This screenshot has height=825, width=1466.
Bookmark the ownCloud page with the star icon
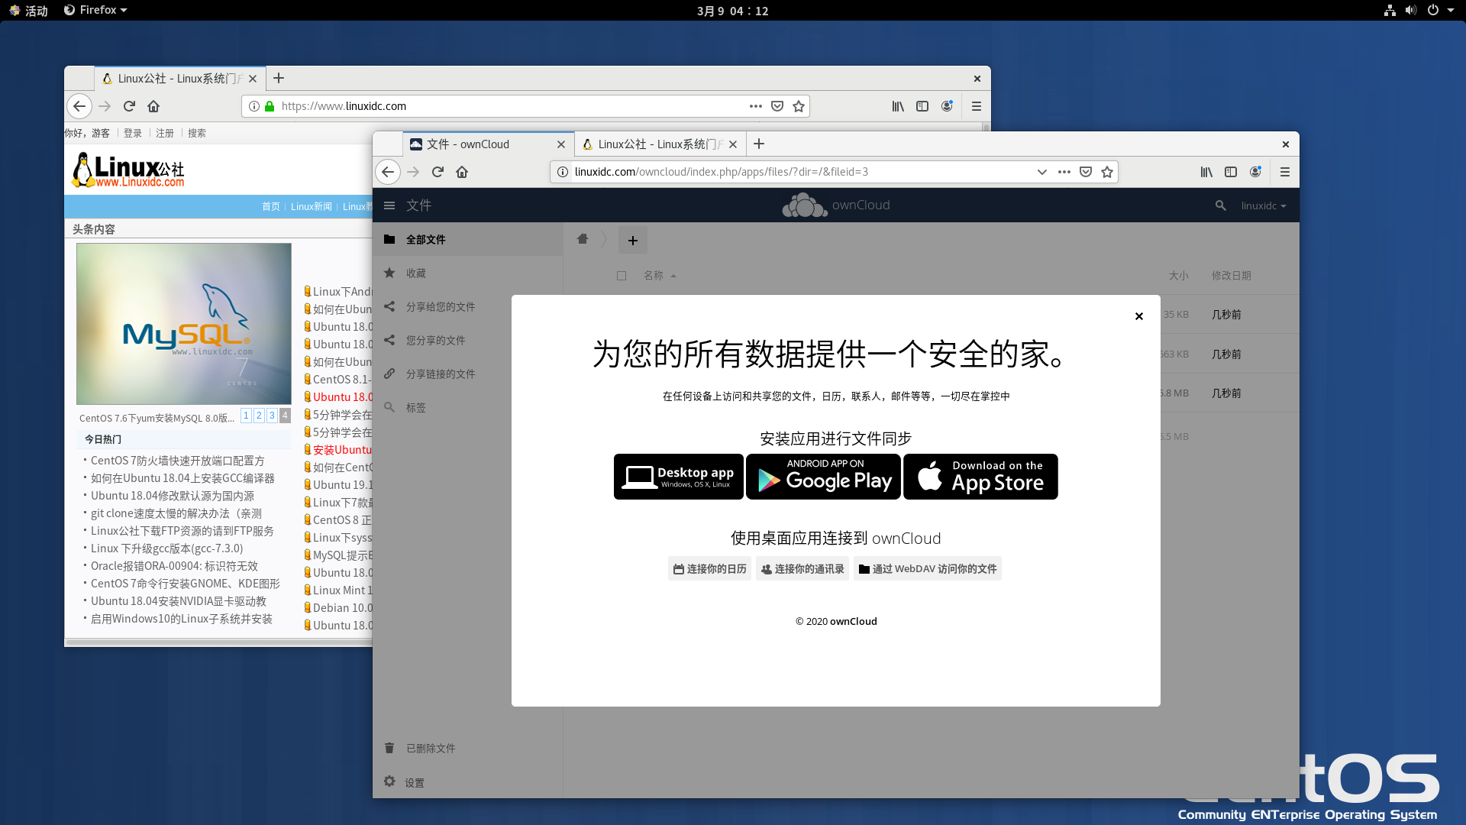[1107, 172]
